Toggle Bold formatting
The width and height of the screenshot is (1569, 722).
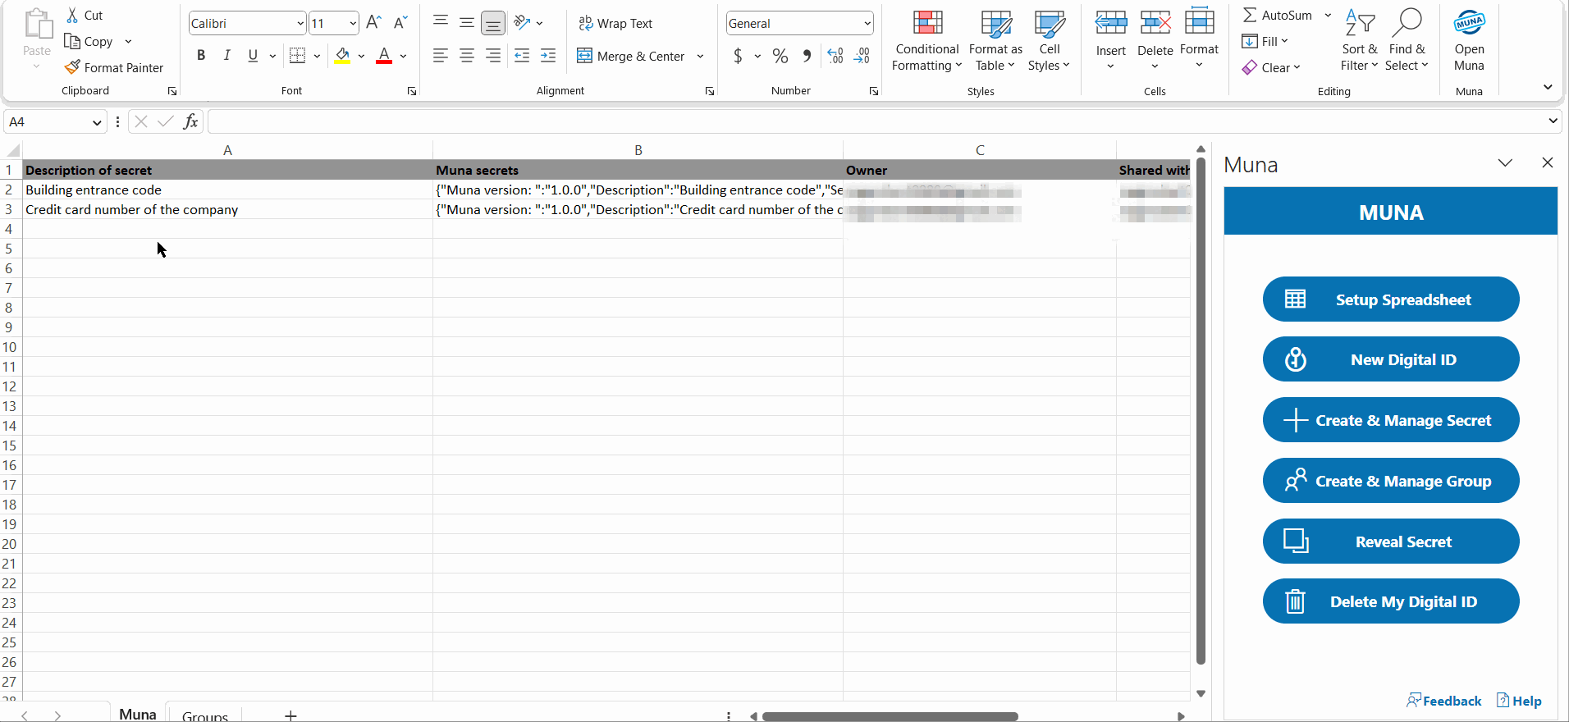coord(201,56)
